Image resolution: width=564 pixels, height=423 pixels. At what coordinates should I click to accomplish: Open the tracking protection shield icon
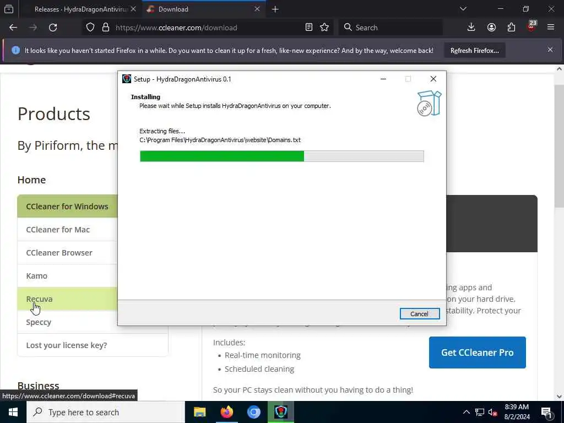90,28
